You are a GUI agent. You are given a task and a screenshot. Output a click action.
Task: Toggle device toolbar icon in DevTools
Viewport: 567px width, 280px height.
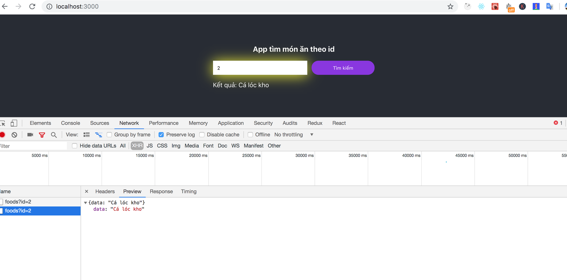[x=14, y=123]
